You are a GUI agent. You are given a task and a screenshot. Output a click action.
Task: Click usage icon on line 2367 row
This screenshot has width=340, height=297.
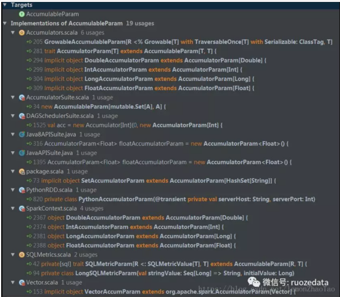click(x=29, y=217)
